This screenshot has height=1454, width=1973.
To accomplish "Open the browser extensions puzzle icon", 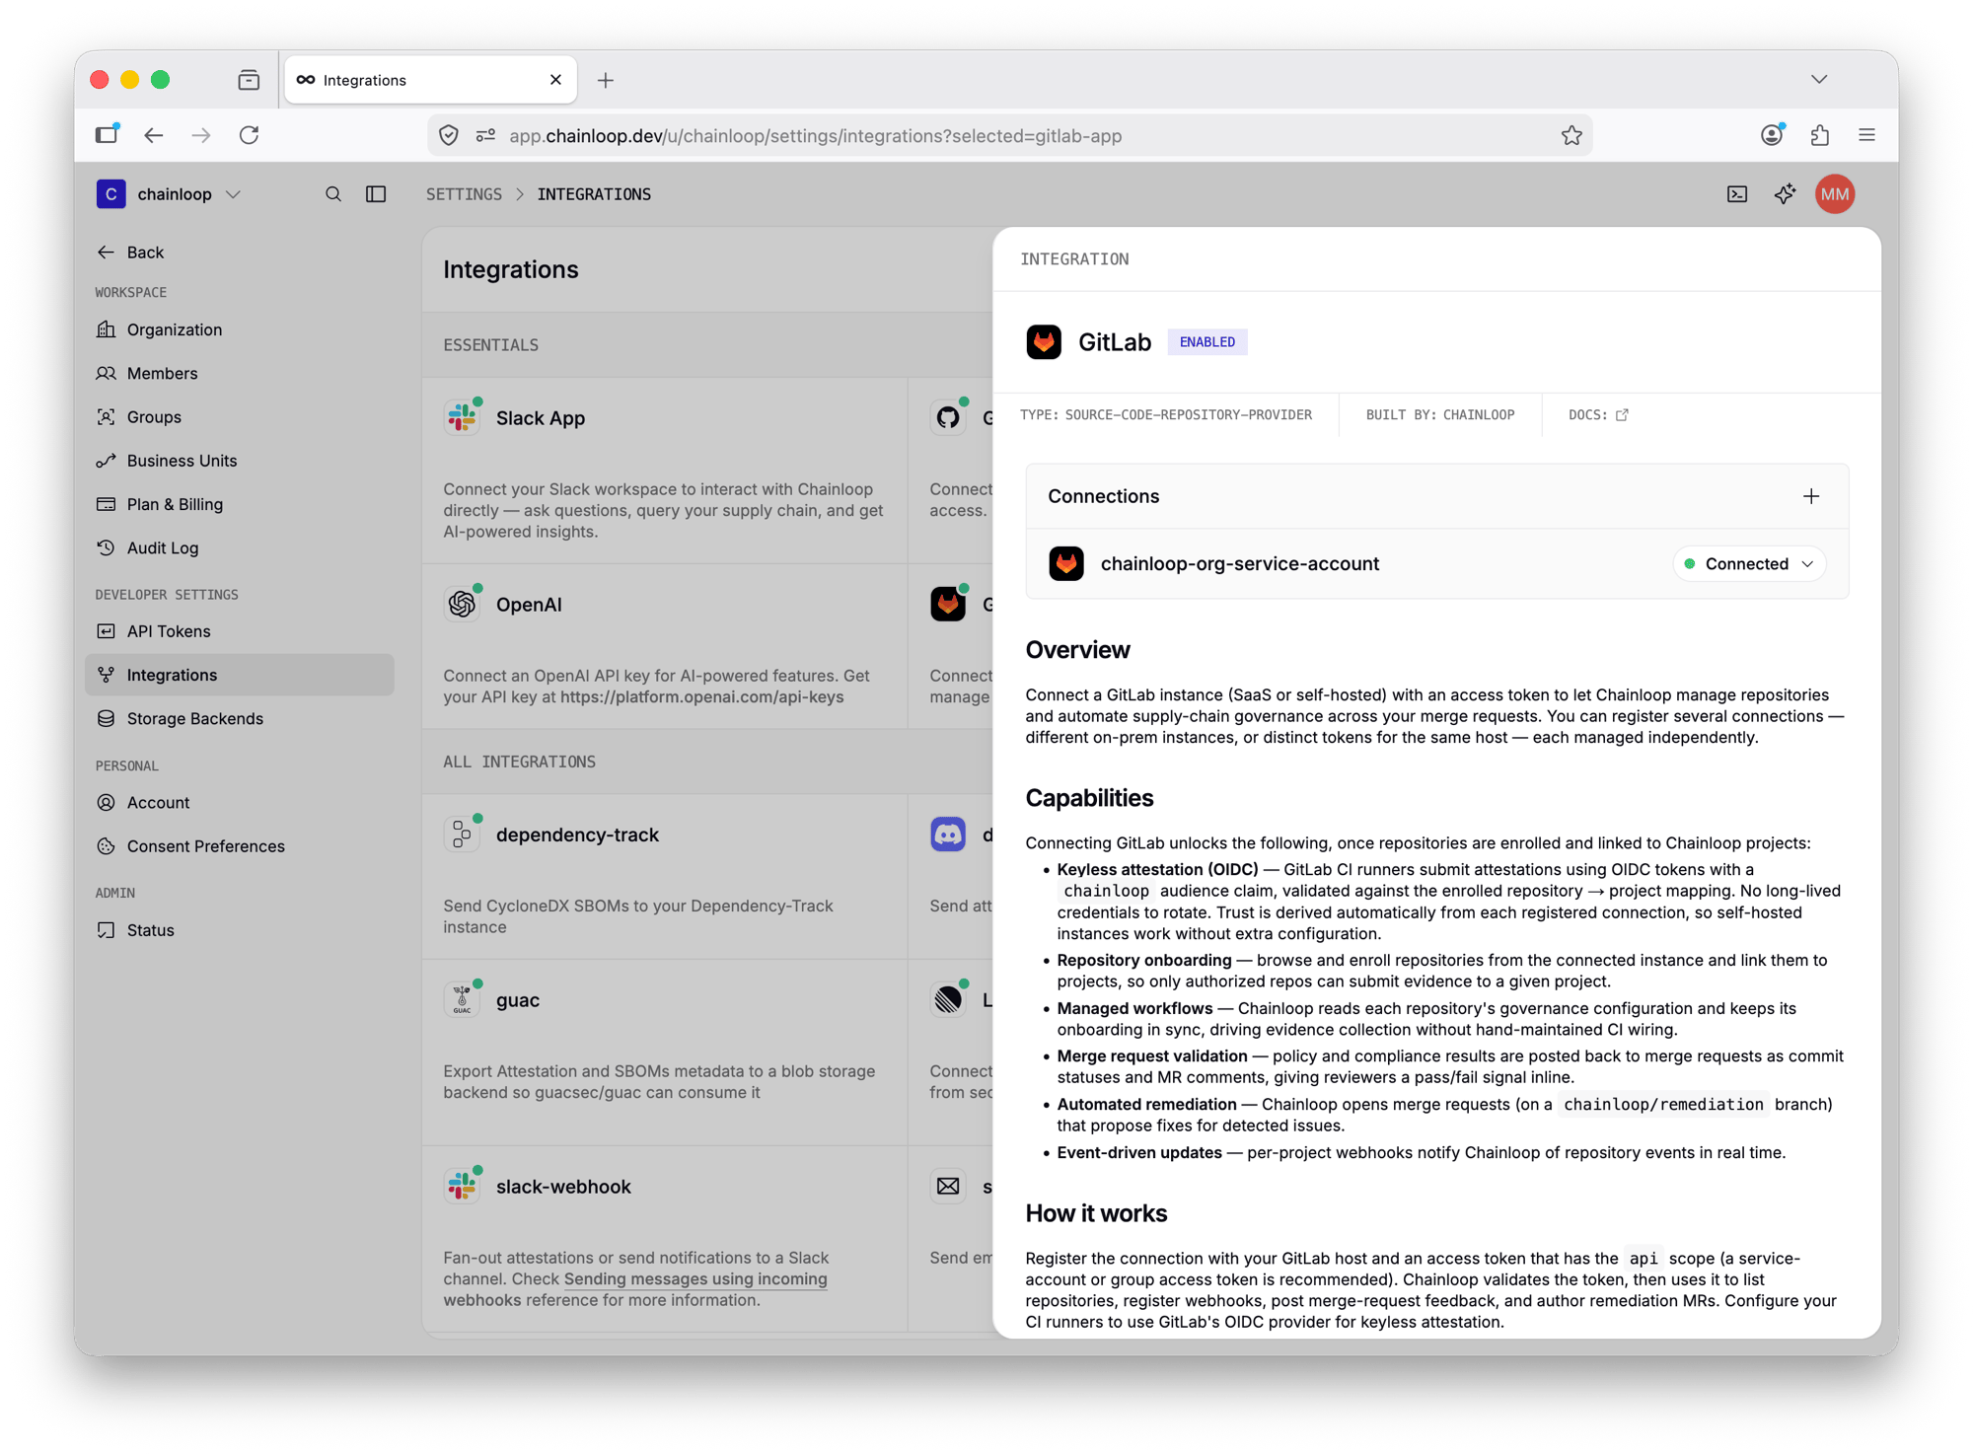I will tap(1820, 135).
